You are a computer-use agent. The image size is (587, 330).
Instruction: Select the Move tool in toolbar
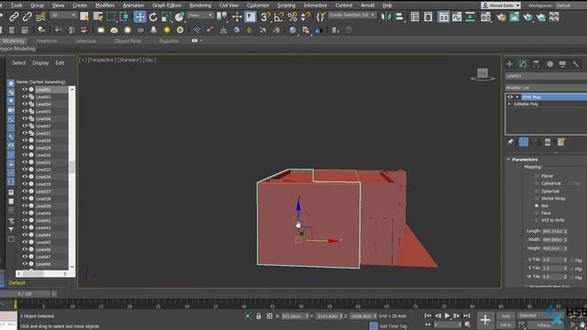(139, 16)
